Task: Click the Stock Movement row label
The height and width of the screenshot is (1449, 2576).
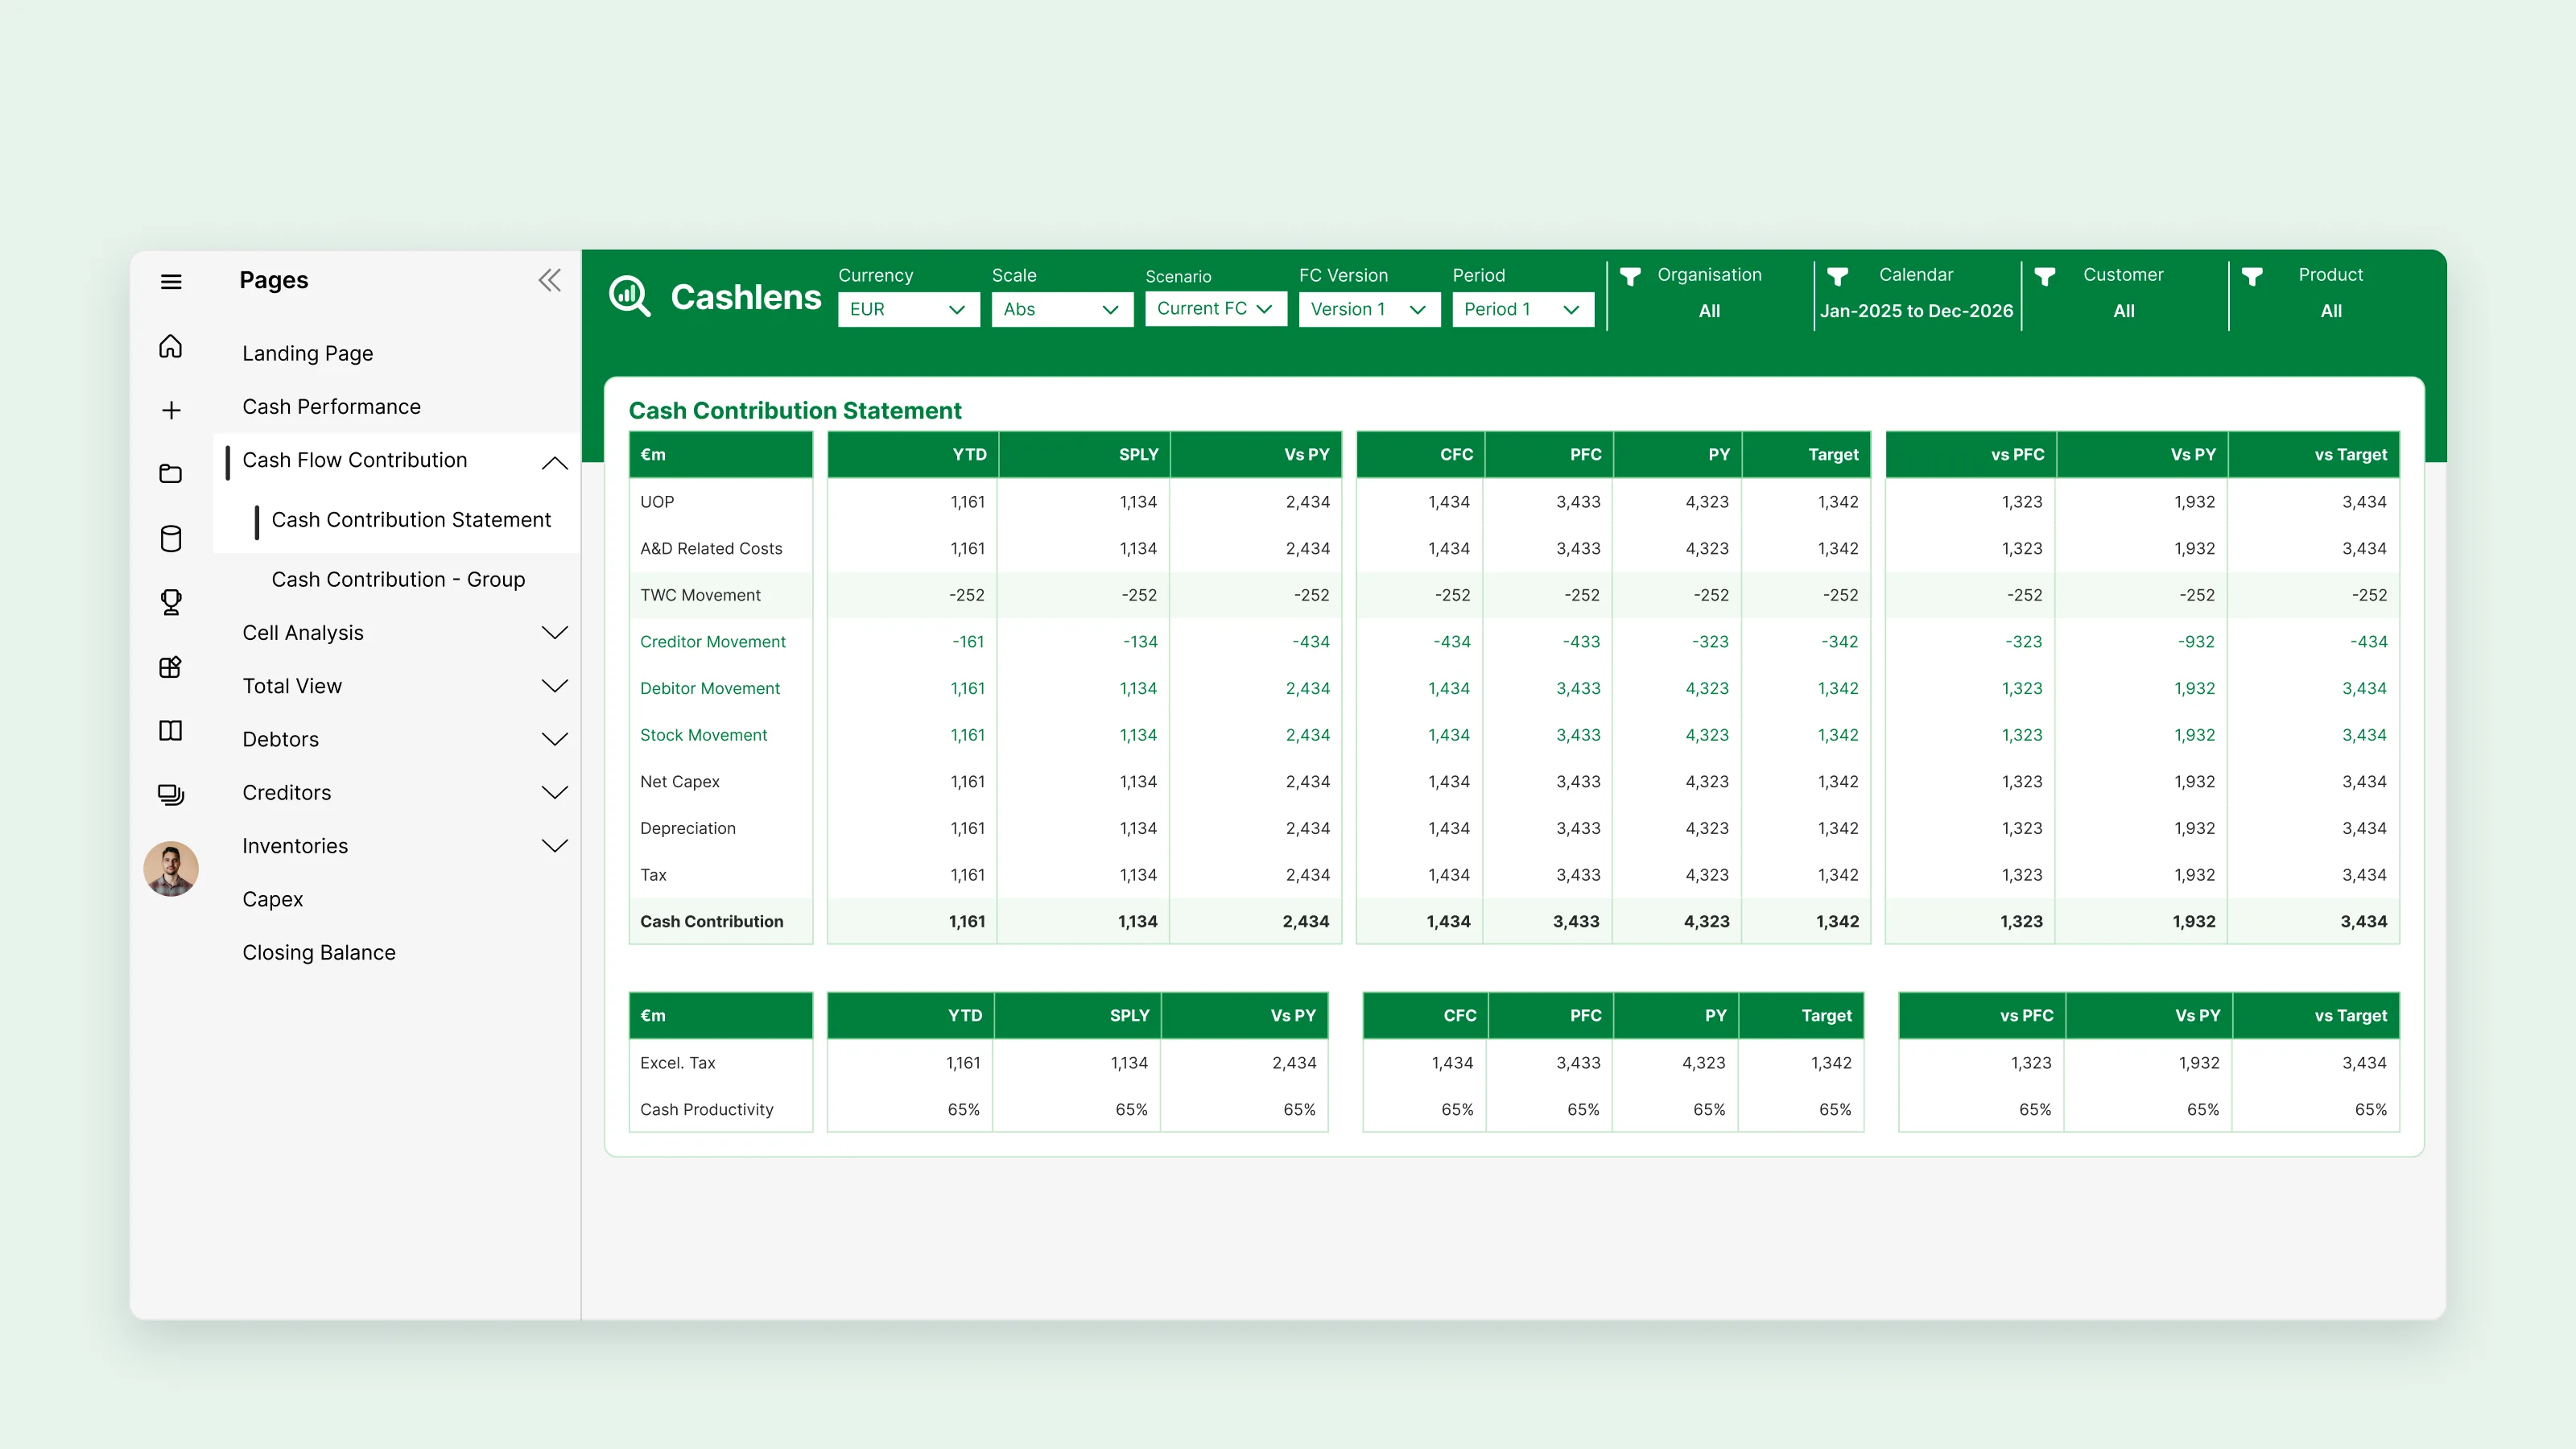Action: 704,735
